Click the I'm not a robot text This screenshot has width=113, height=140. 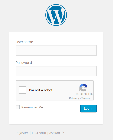click(x=41, y=90)
